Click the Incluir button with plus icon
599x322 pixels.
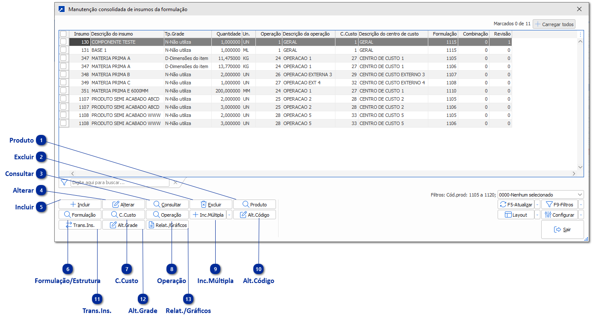coord(80,205)
